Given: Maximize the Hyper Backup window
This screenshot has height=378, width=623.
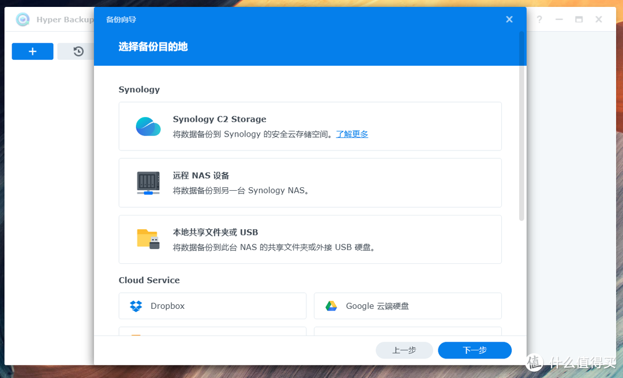Looking at the screenshot, I should 579,19.
